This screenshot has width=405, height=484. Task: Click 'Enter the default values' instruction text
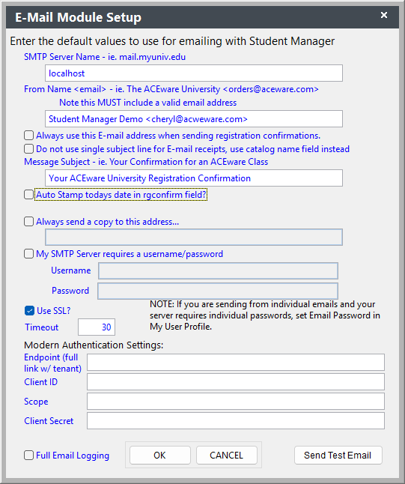tap(172, 41)
